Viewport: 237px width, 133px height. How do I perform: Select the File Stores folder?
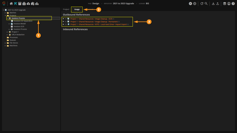coord(14,43)
